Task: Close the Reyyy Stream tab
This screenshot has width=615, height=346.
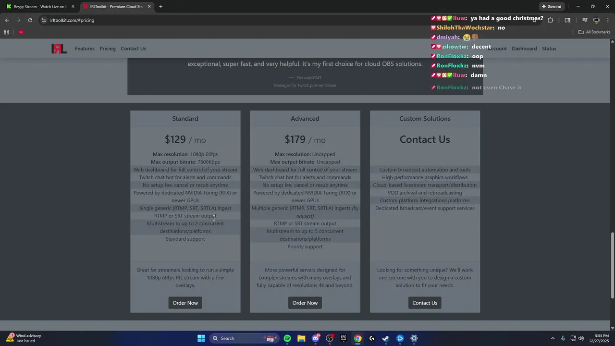Action: (73, 7)
